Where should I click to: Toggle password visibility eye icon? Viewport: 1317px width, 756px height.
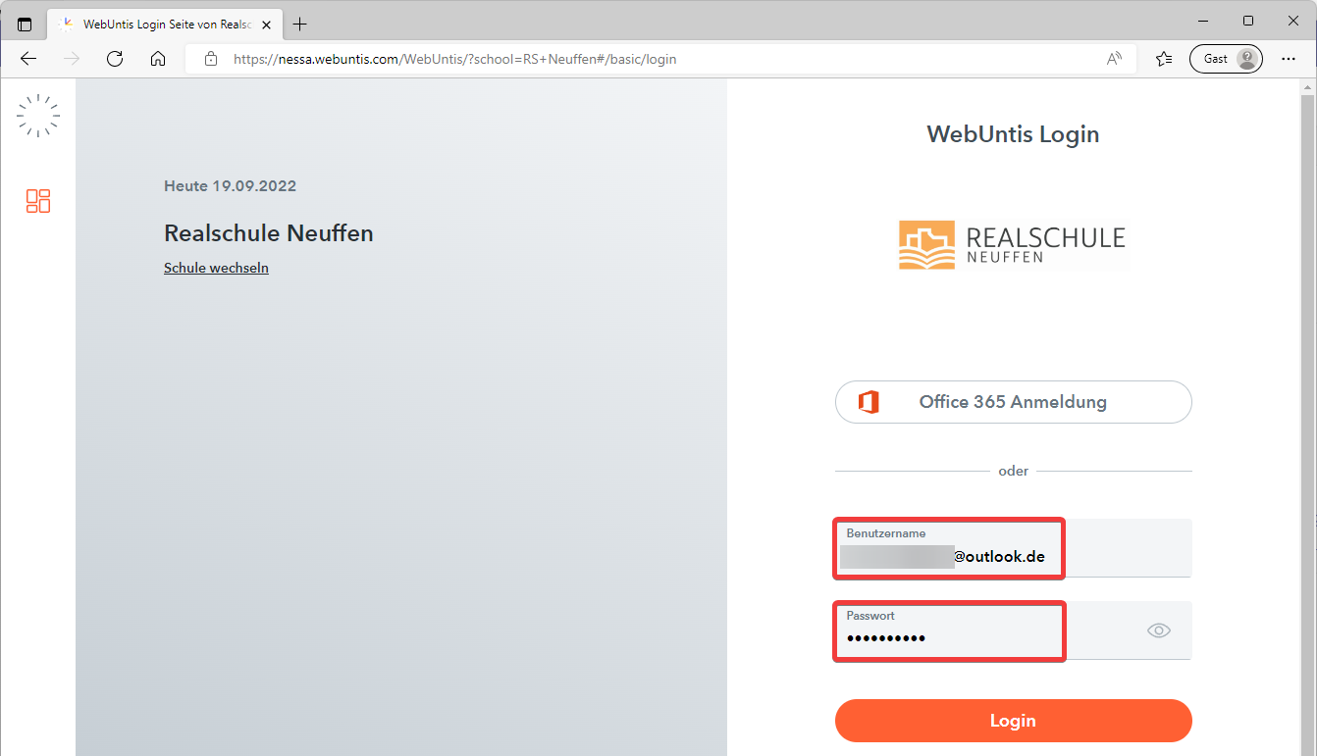(x=1158, y=630)
